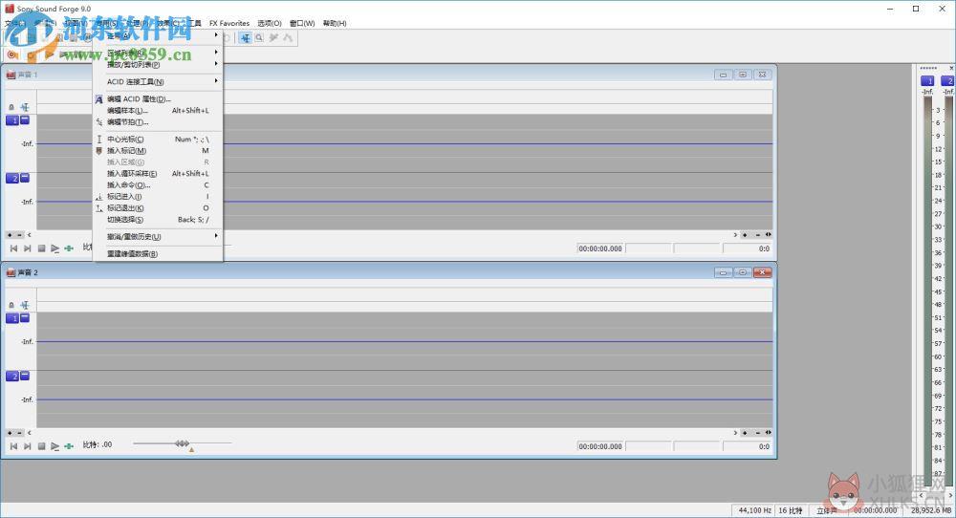Click the 44,100 Hz status bar entry
Viewport: 956px width, 518px height.
click(755, 510)
